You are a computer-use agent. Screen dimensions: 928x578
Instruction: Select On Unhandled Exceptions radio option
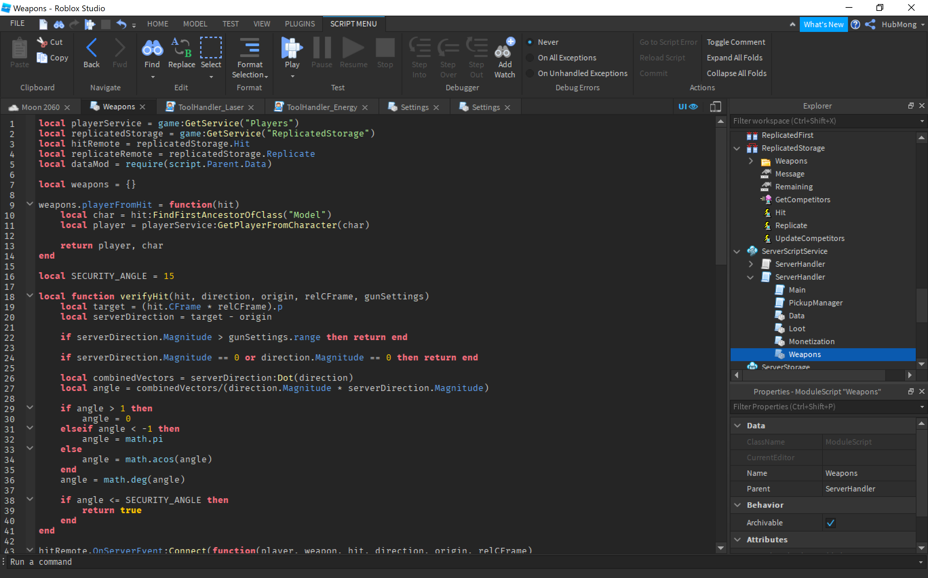530,73
